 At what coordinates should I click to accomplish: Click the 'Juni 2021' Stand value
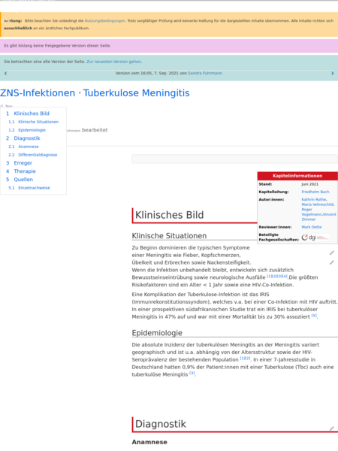click(x=309, y=184)
